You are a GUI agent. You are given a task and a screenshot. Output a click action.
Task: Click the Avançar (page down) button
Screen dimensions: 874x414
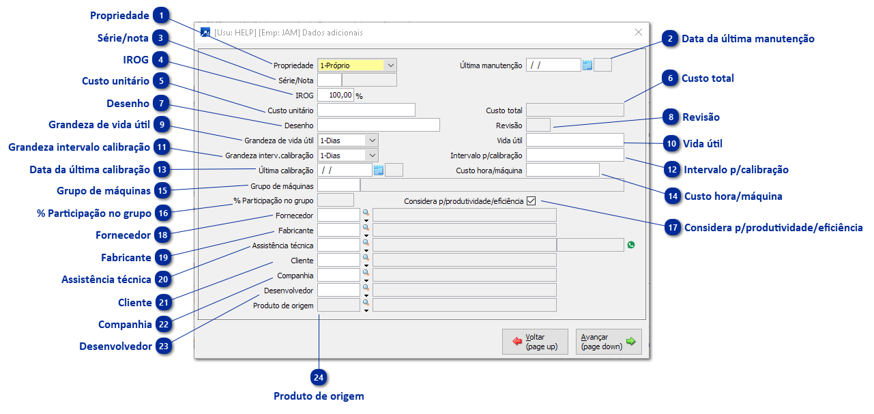tap(609, 342)
